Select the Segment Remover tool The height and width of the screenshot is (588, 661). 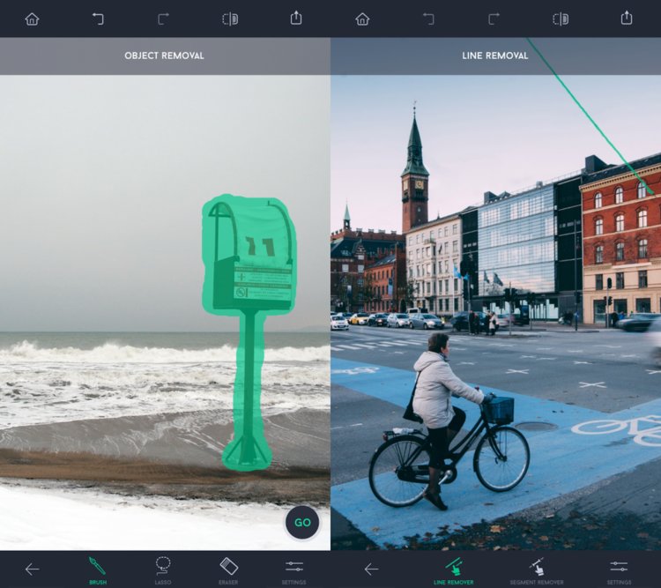point(536,569)
